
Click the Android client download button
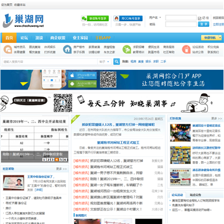(x=83, y=84)
